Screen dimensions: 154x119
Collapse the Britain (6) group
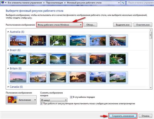8,68
